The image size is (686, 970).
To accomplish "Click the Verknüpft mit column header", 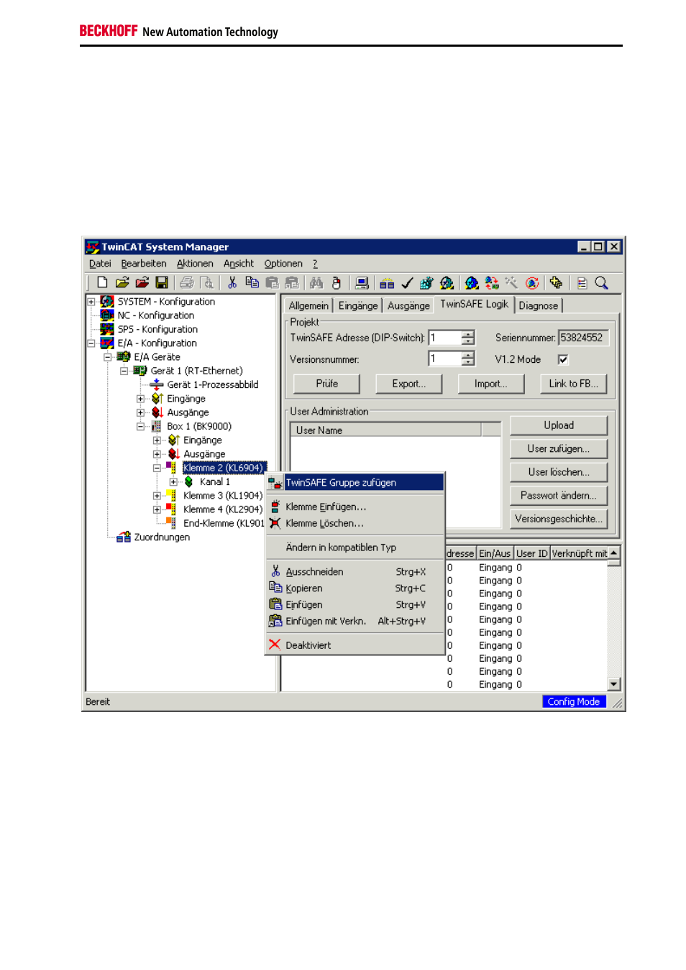I will click(x=580, y=553).
